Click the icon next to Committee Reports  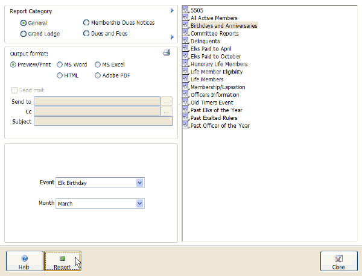coord(186,33)
